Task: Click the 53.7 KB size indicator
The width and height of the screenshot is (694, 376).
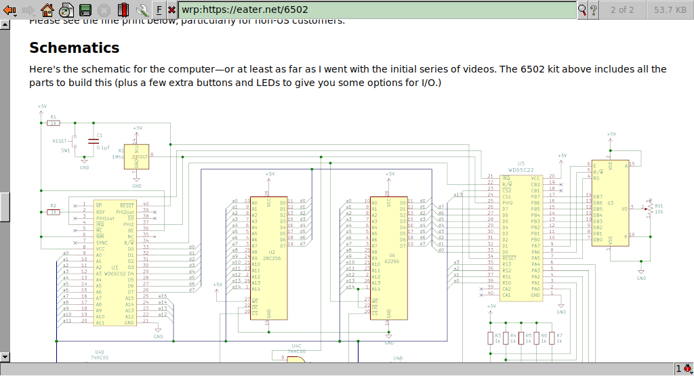Action: (668, 9)
